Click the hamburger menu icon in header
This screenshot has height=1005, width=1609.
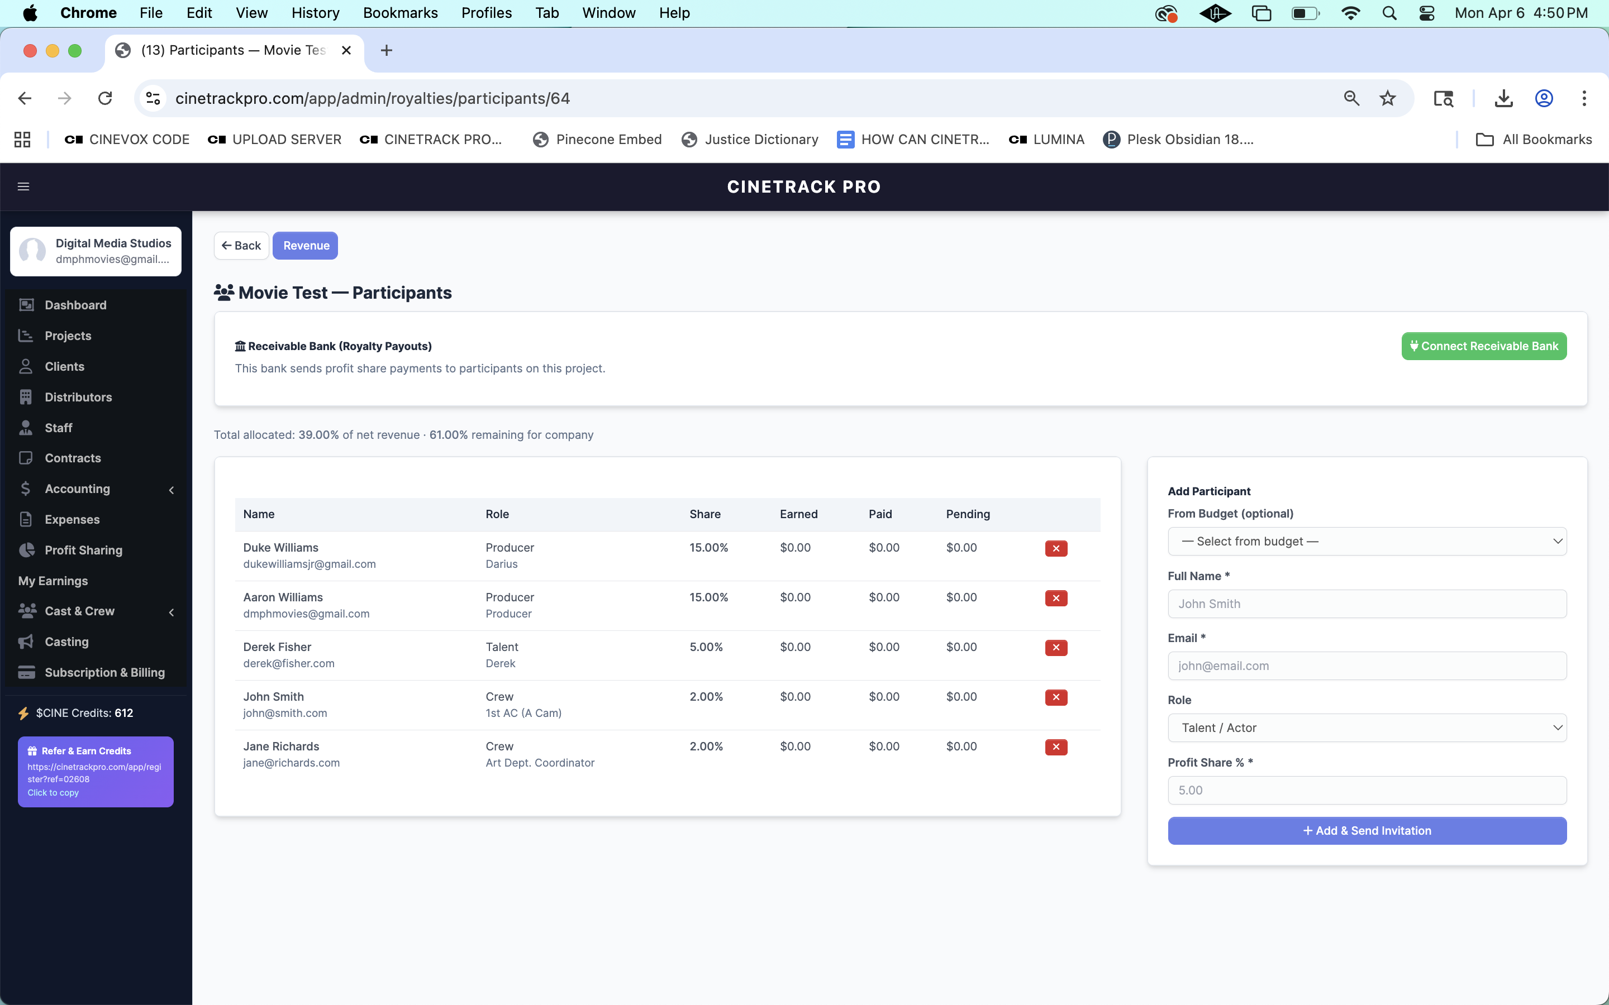23,187
